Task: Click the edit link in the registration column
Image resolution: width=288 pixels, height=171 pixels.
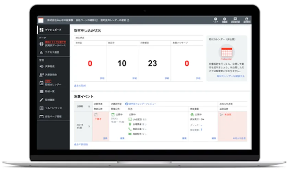Action: click(x=214, y=138)
